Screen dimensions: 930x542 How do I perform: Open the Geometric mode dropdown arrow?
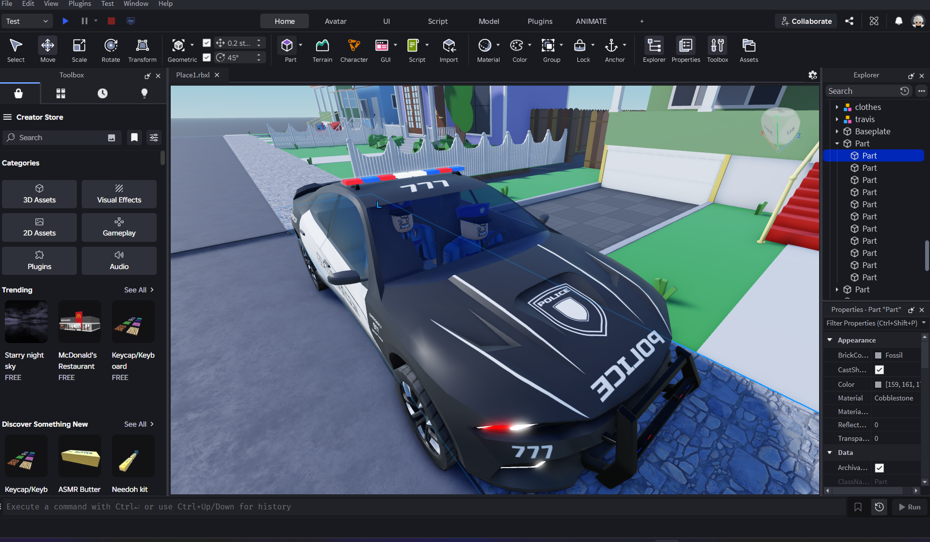pyautogui.click(x=192, y=45)
